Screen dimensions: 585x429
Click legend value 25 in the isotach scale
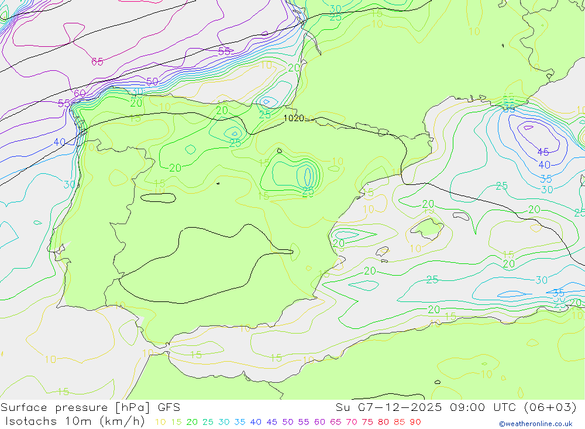coord(208,422)
